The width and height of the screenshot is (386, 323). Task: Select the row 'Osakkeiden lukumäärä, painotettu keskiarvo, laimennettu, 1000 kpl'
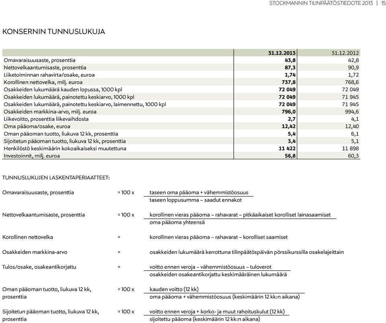point(181,105)
